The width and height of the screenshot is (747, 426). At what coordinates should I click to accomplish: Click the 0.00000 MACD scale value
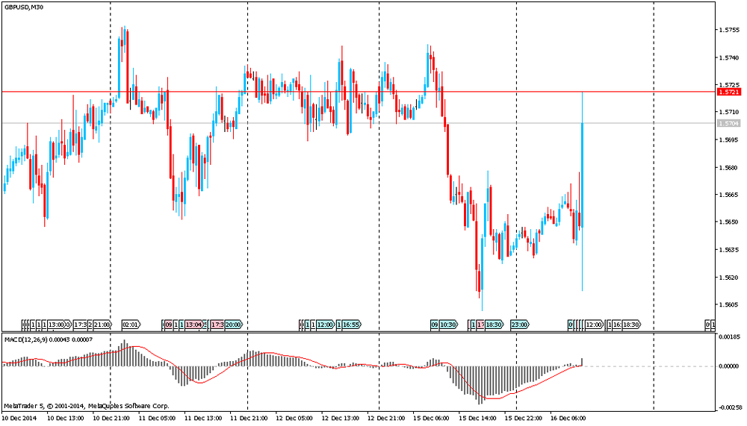(x=728, y=366)
